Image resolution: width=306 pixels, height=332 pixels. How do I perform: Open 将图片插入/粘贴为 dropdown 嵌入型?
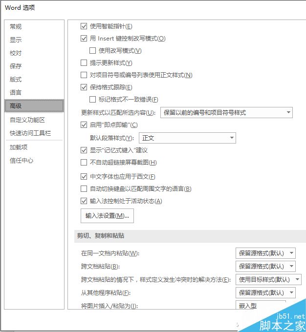coord(261,305)
